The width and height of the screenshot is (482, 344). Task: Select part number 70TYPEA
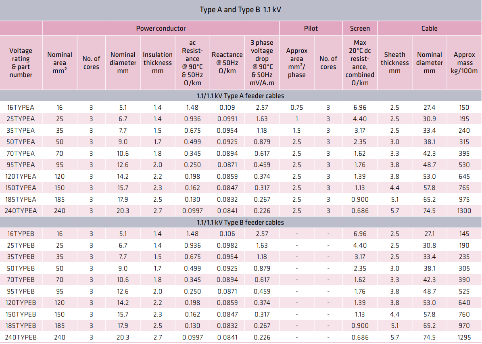[x=21, y=153]
